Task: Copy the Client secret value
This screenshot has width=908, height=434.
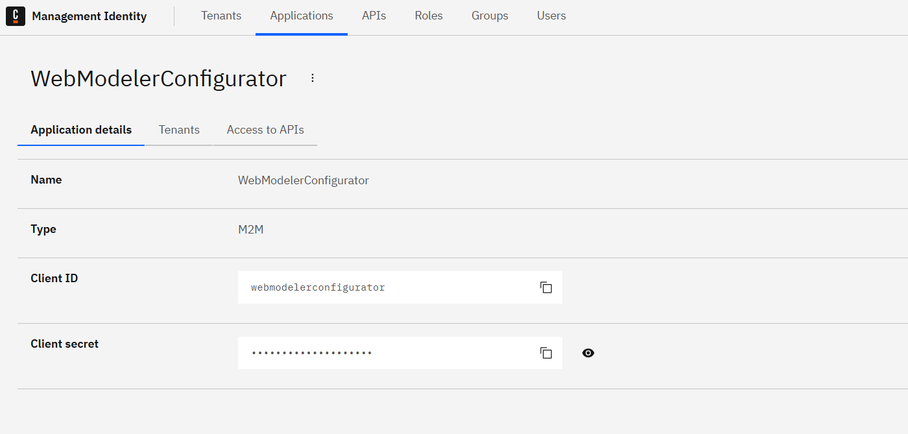Action: tap(546, 353)
